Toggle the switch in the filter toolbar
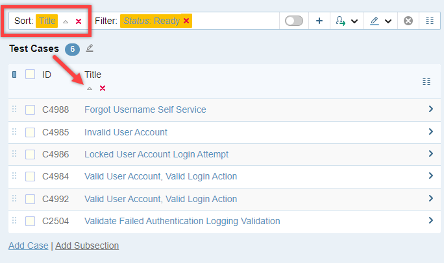Screen dimensions: 444x263 coord(294,21)
